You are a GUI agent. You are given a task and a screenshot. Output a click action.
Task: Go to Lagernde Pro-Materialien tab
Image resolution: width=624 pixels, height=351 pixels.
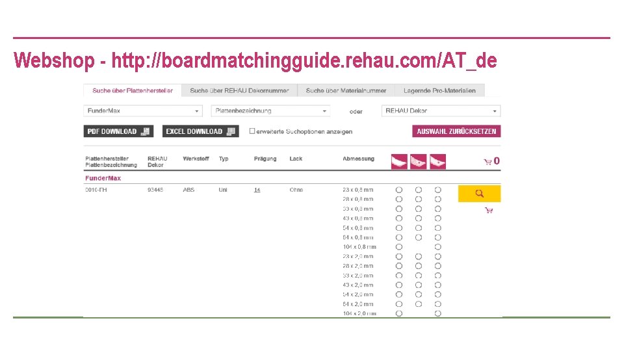(439, 90)
